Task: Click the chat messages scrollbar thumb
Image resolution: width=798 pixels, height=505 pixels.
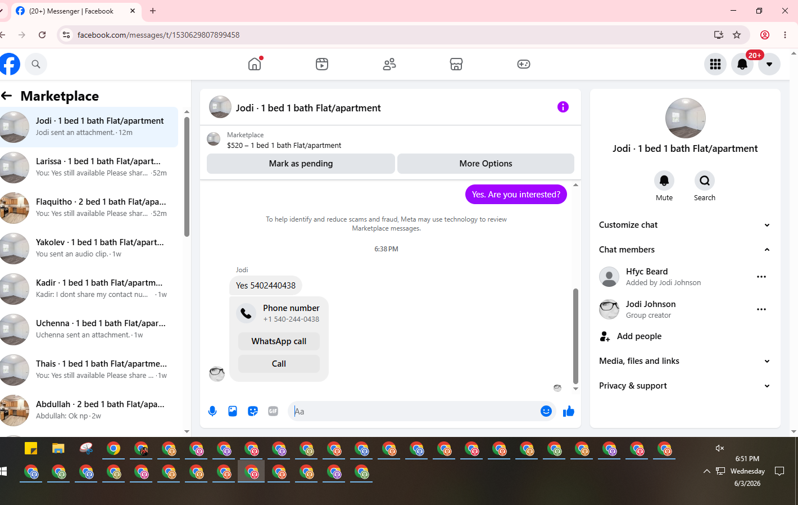Action: click(x=575, y=336)
